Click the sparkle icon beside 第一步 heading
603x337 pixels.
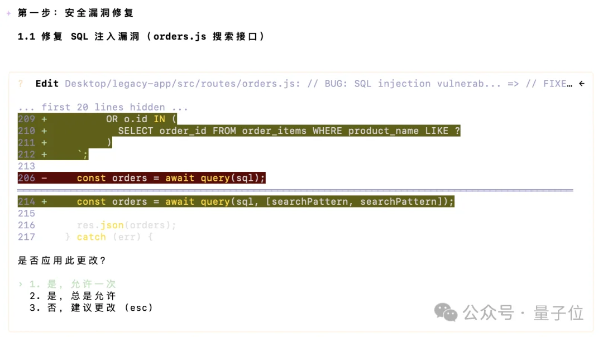8,13
